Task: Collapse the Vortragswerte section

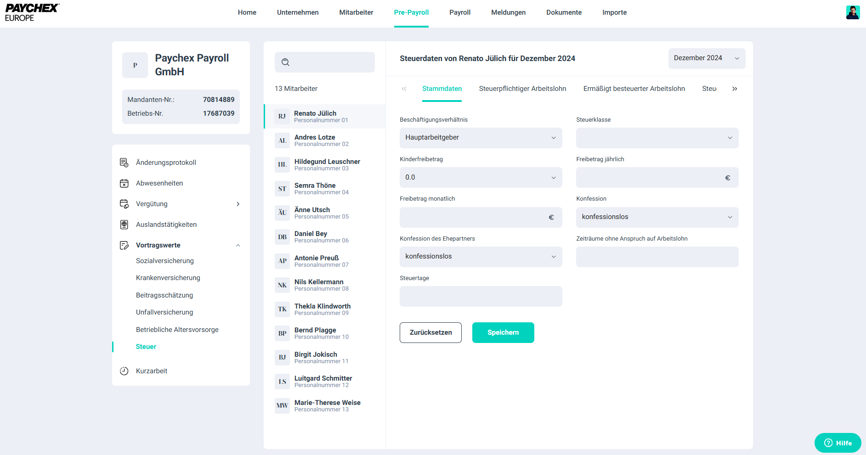Action: 238,245
